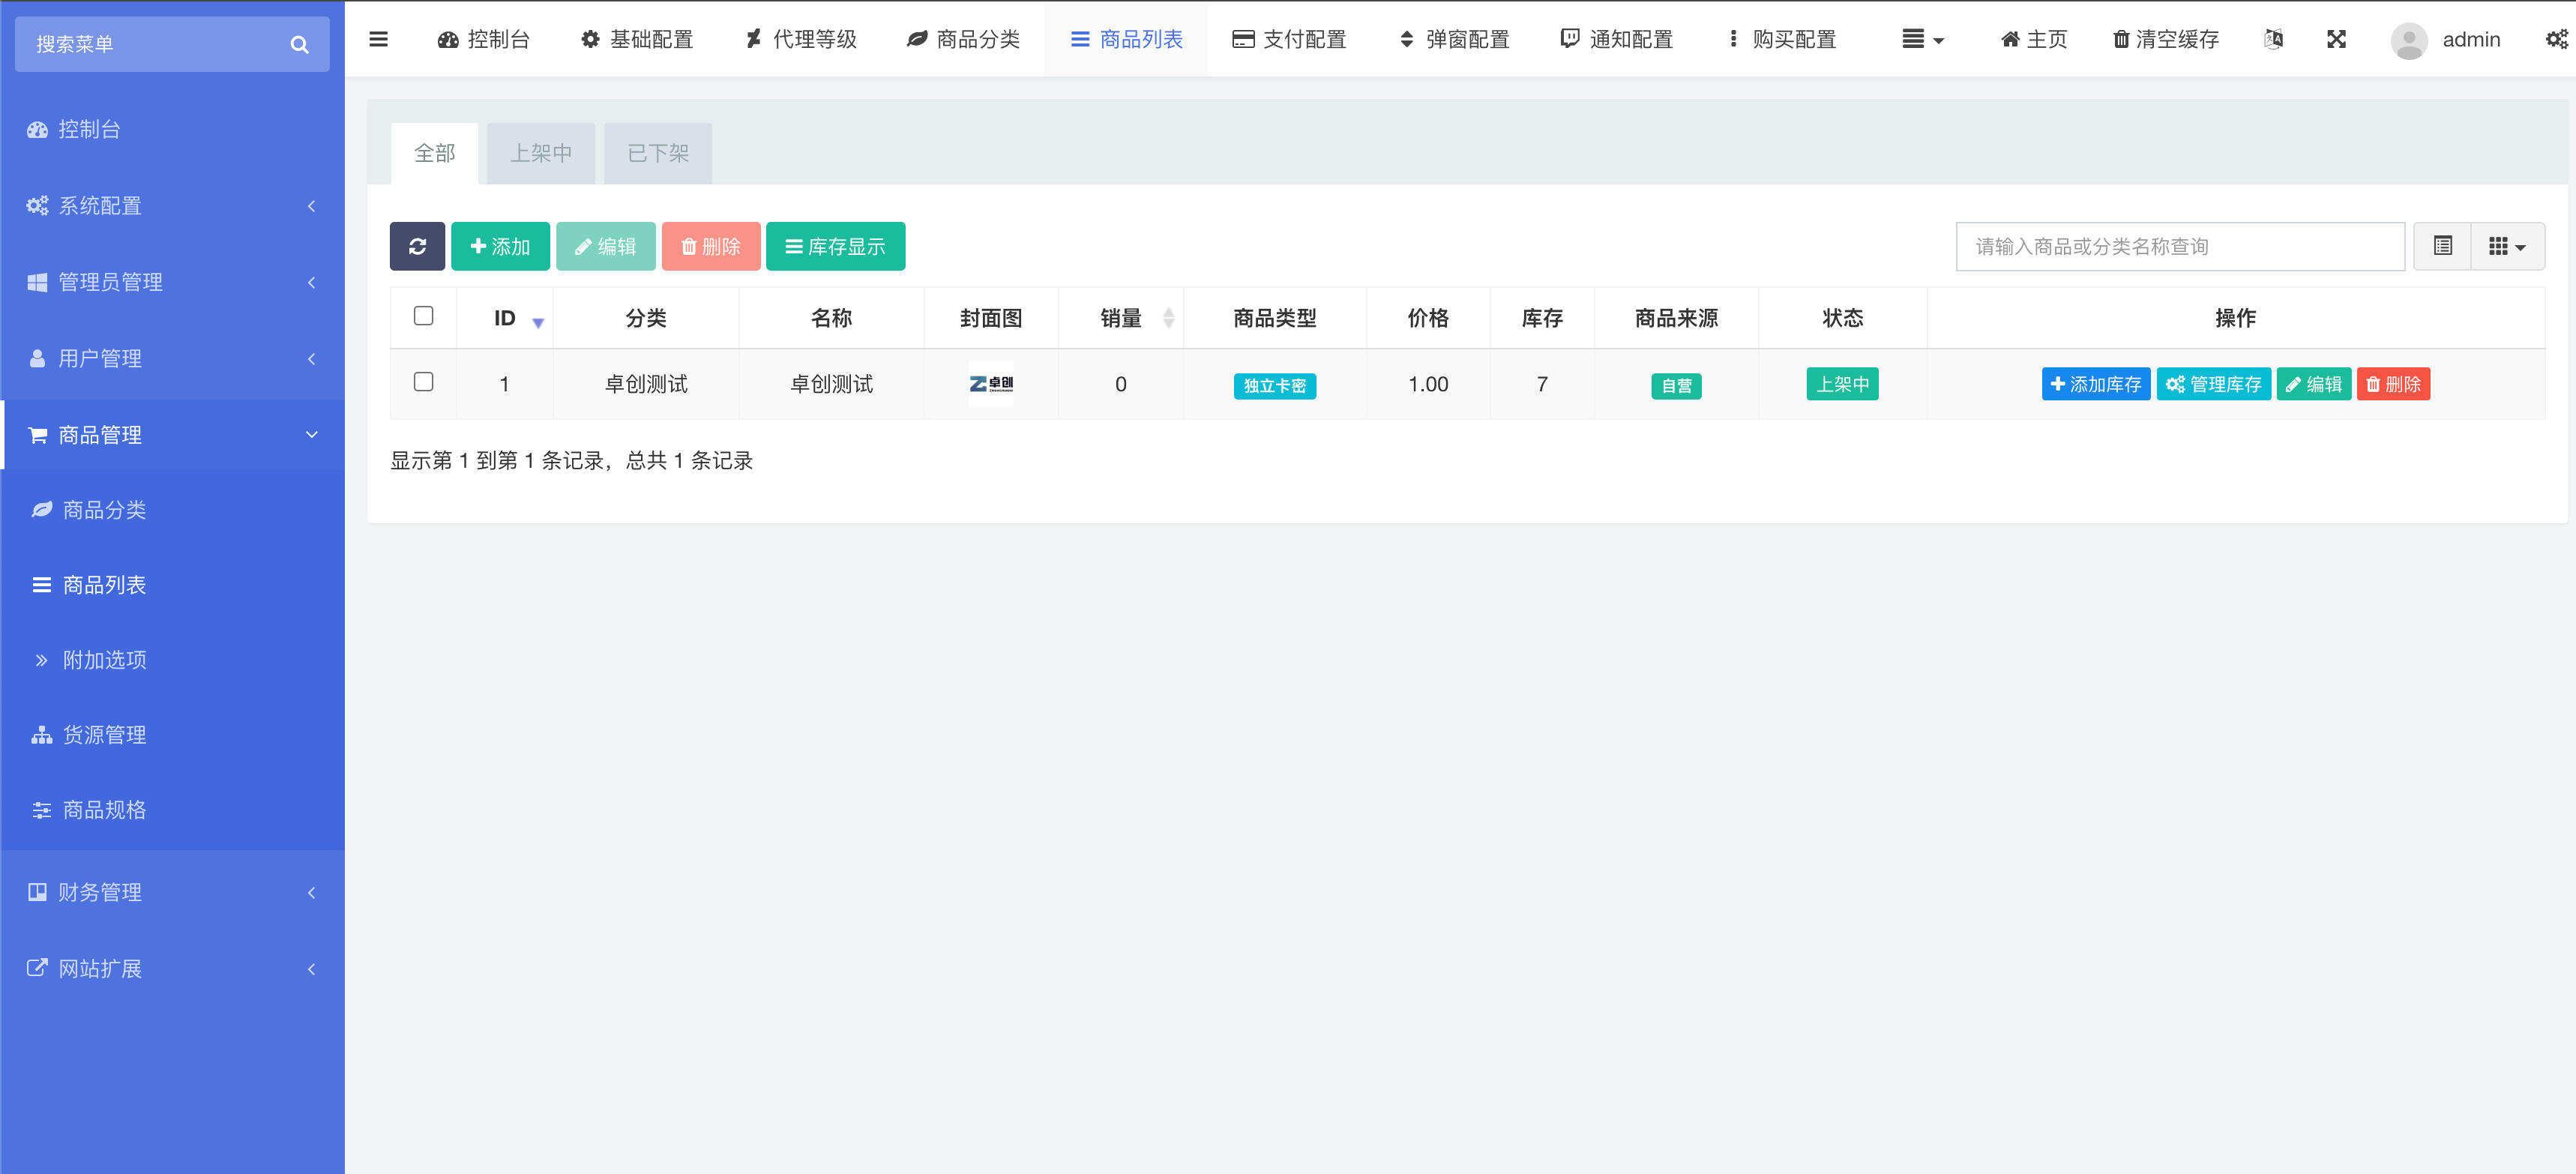Viewport: 2576px width, 1174px height.
Task: Toggle 库存显示 for the product list
Action: [835, 246]
